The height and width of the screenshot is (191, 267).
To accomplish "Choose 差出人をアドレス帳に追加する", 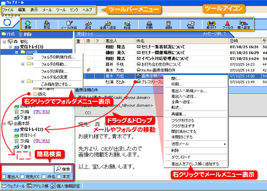I will tap(196, 164).
